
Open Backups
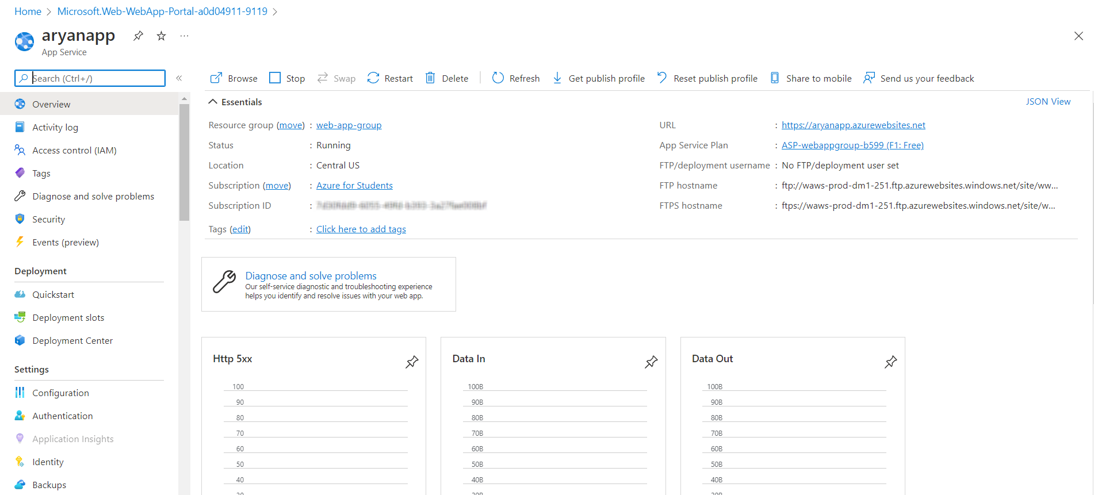coord(89,485)
